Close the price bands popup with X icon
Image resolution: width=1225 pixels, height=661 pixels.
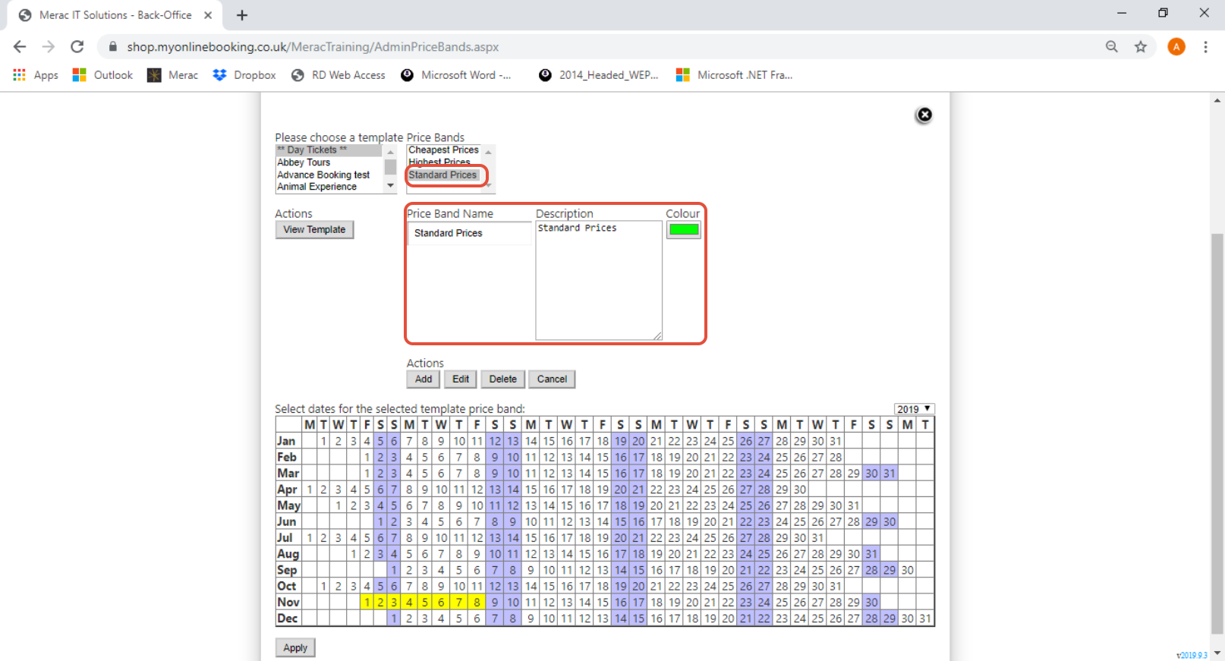924,115
